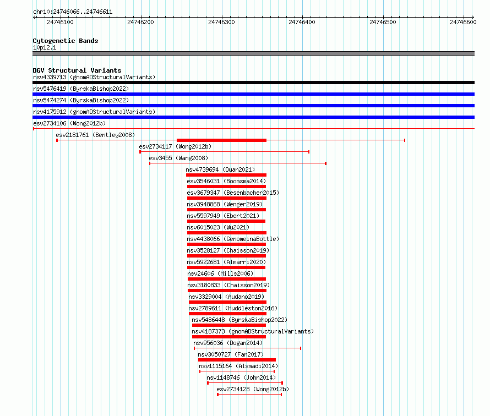Open nsv3180833 Chaisson2019 variant label
Image resolution: width=490 pixels, height=416 pixels.
228,285
